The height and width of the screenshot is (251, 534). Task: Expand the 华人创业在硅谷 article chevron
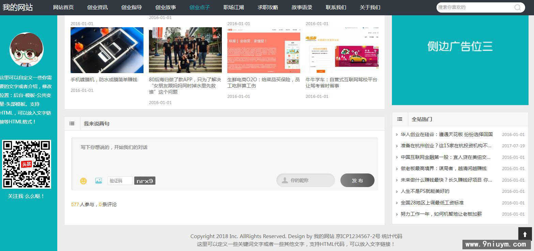pyautogui.click(x=396, y=134)
